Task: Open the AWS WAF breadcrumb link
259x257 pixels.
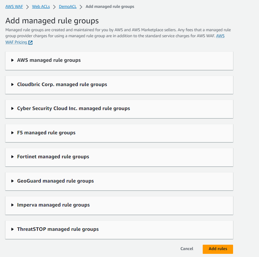Action: click(14, 7)
